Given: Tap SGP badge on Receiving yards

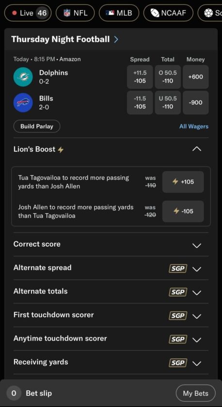Looking at the screenshot, I should pyautogui.click(x=178, y=363).
